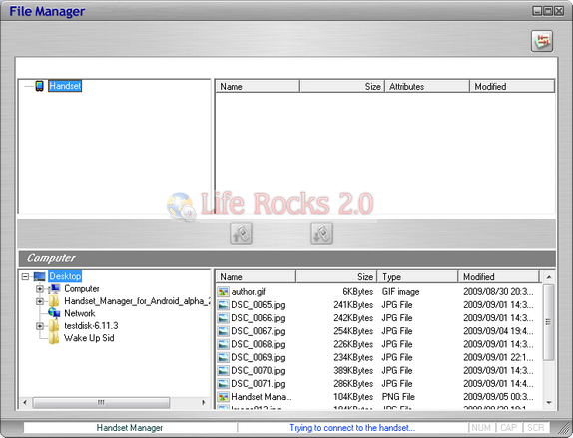The image size is (573, 438).
Task: Expand the testdisk-6.11.3 folder node
Action: pos(40,326)
